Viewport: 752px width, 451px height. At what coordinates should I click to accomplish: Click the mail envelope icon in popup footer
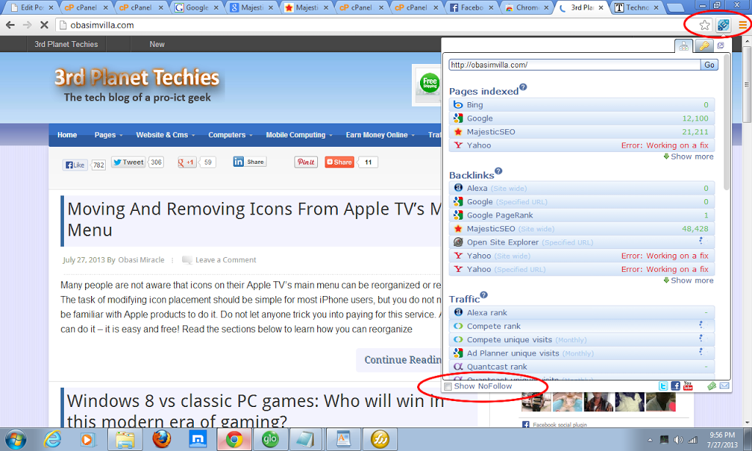click(x=724, y=386)
